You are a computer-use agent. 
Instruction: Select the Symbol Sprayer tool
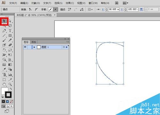tap(4, 74)
